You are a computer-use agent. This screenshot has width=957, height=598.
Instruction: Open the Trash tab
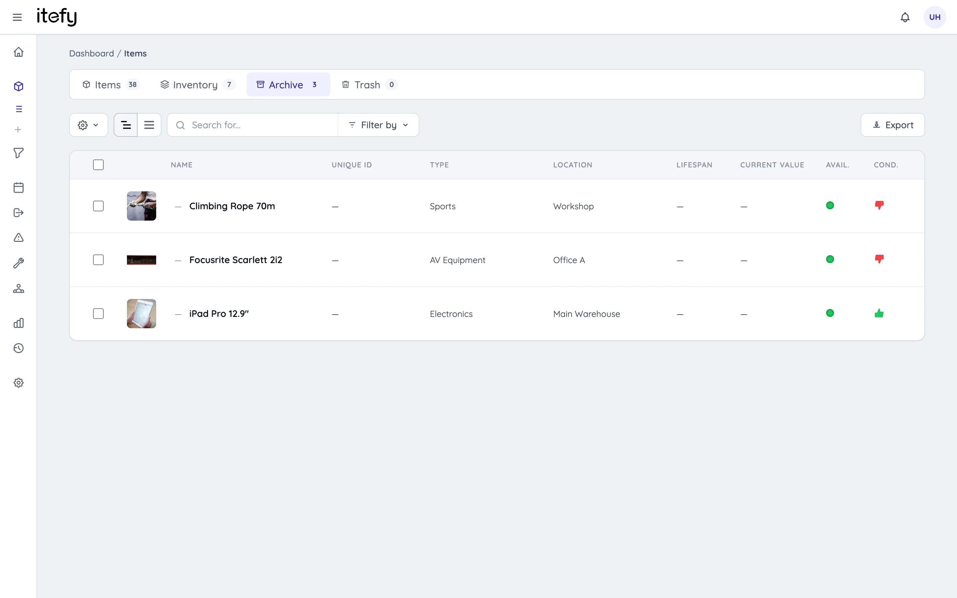[x=370, y=85]
